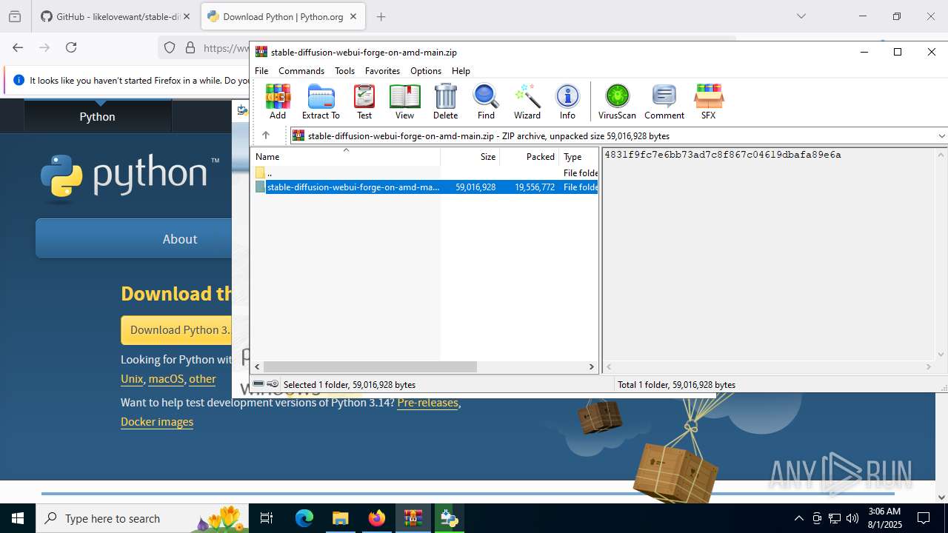
Task: Click the site padlock icon
Action: [x=190, y=47]
